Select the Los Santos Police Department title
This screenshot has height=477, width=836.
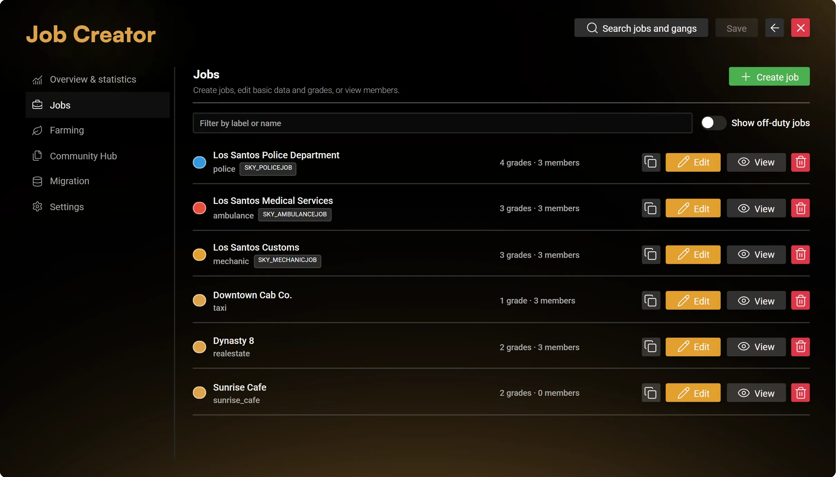click(276, 155)
